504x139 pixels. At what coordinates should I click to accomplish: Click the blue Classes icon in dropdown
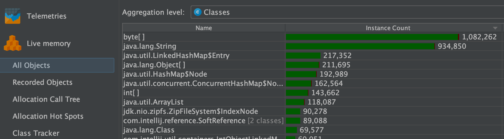click(x=197, y=12)
